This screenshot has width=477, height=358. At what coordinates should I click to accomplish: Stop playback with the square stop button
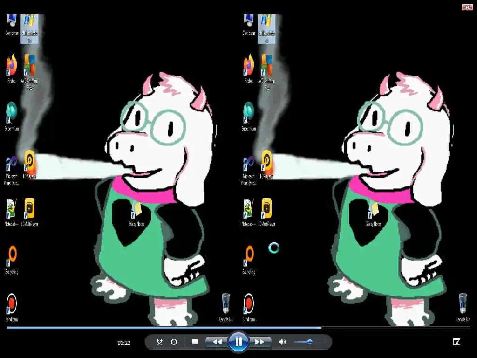pyautogui.click(x=195, y=342)
